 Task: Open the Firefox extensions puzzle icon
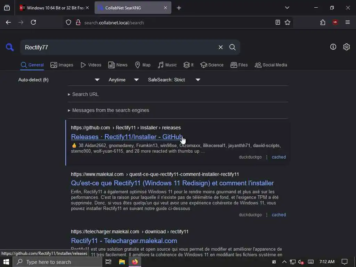(x=323, y=22)
